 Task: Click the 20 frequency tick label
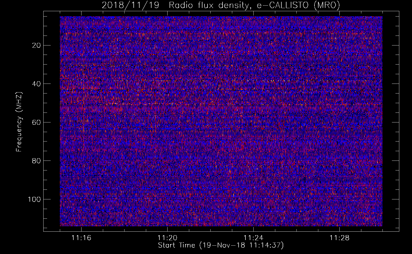coord(37,45)
